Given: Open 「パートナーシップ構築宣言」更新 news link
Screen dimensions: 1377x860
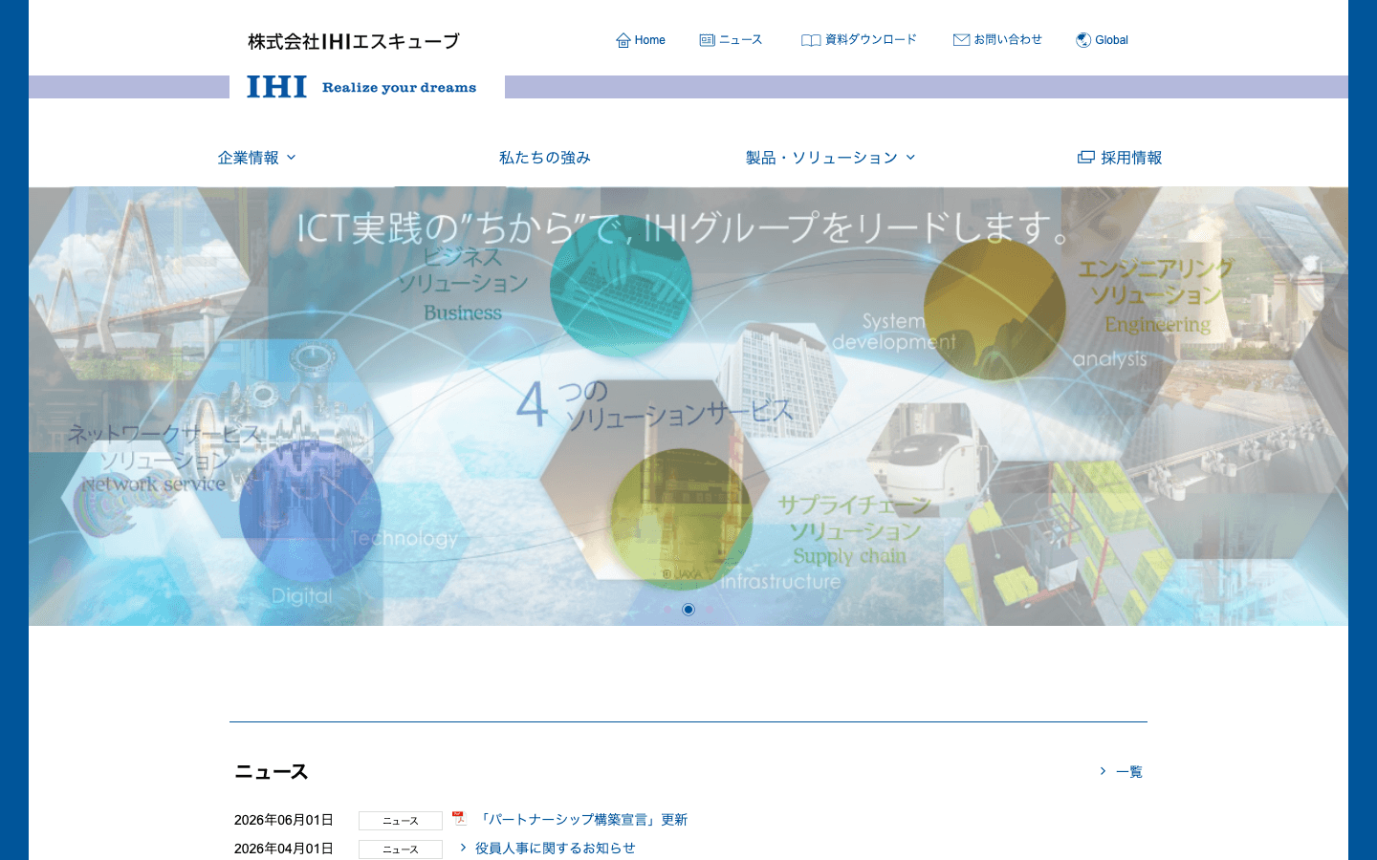Looking at the screenshot, I should tap(582, 820).
